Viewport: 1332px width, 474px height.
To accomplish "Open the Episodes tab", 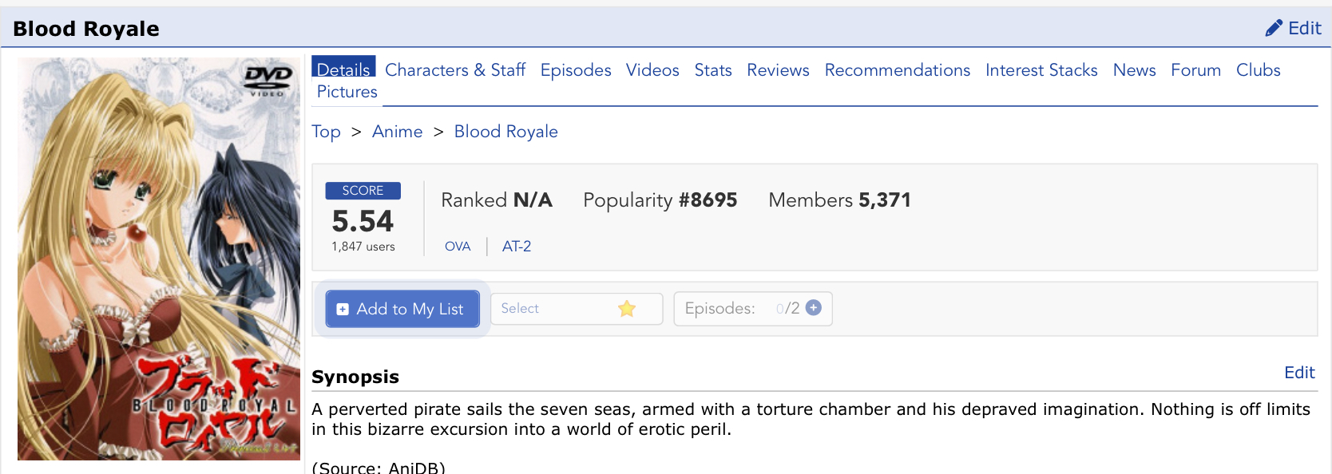I will point(576,70).
